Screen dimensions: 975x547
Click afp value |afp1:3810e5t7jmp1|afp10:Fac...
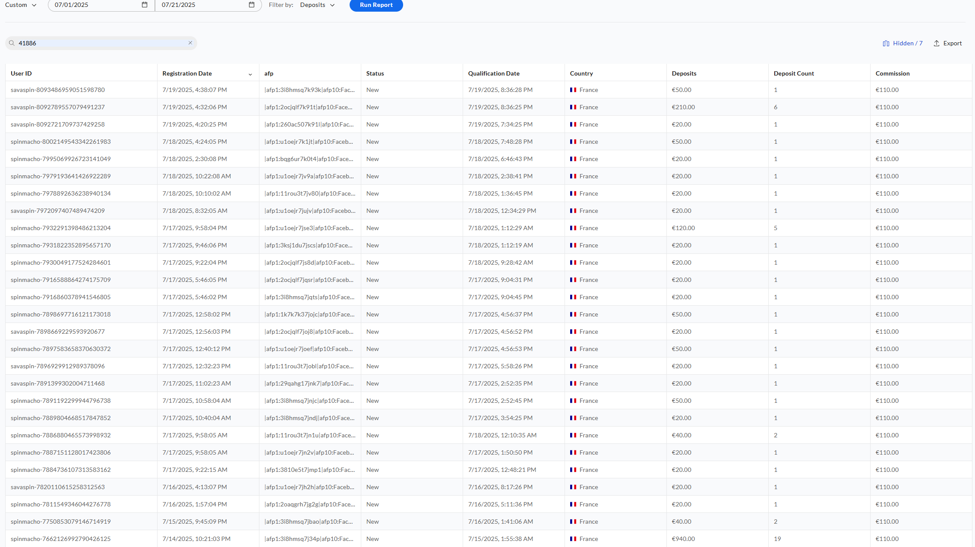(309, 470)
